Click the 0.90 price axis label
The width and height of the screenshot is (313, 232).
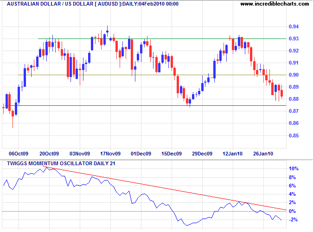[x=294, y=75]
